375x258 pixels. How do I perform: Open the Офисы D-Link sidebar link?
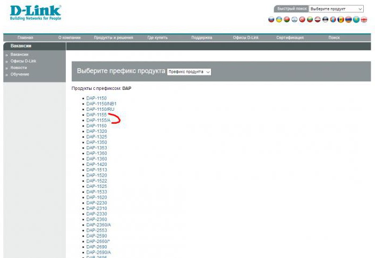tap(23, 61)
